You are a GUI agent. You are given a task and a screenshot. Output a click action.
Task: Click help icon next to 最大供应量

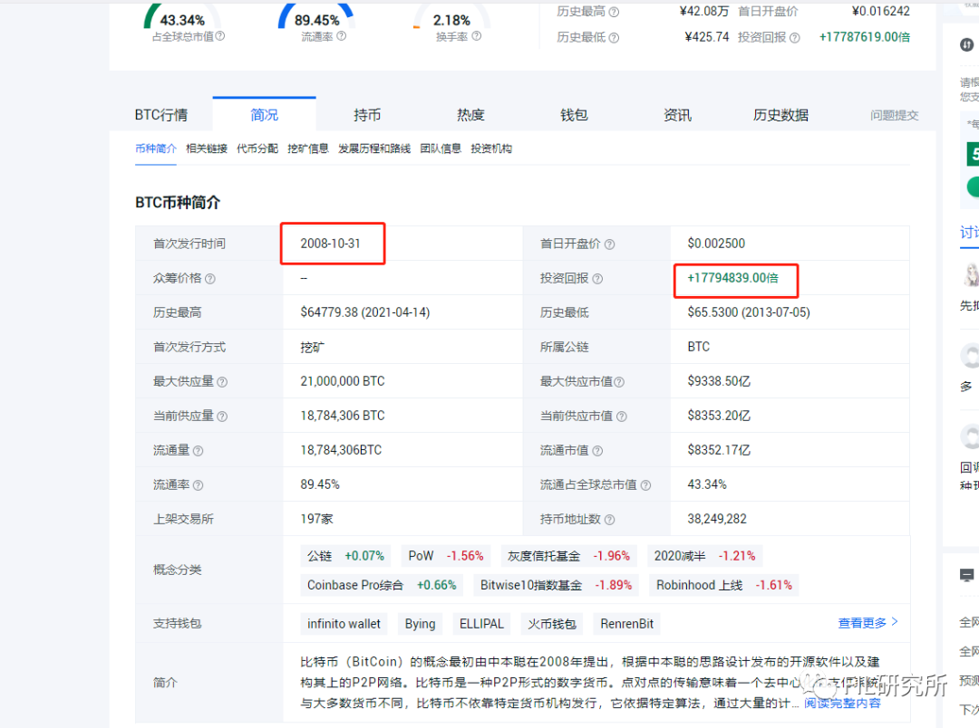pos(222,382)
